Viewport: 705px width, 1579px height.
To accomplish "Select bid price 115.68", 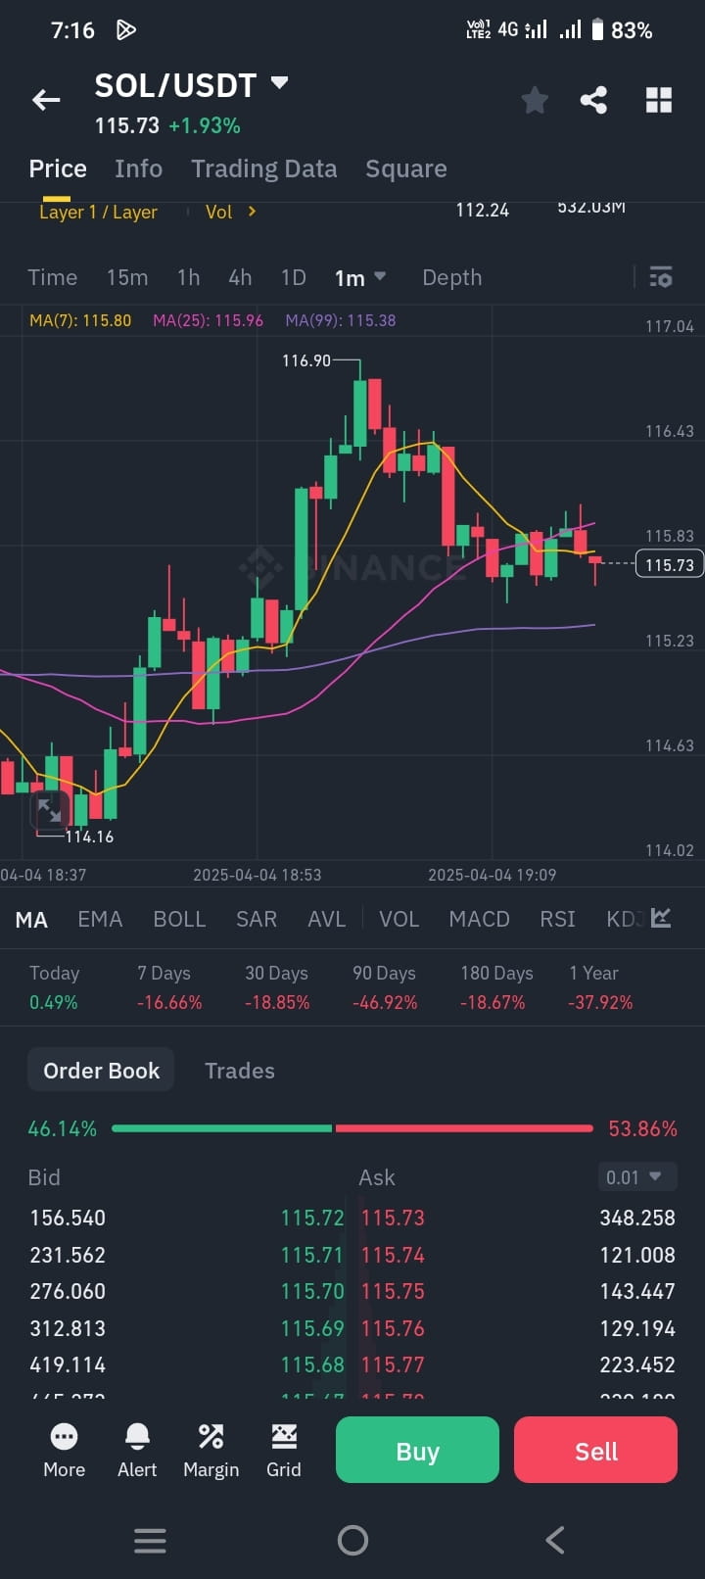I will [312, 1364].
